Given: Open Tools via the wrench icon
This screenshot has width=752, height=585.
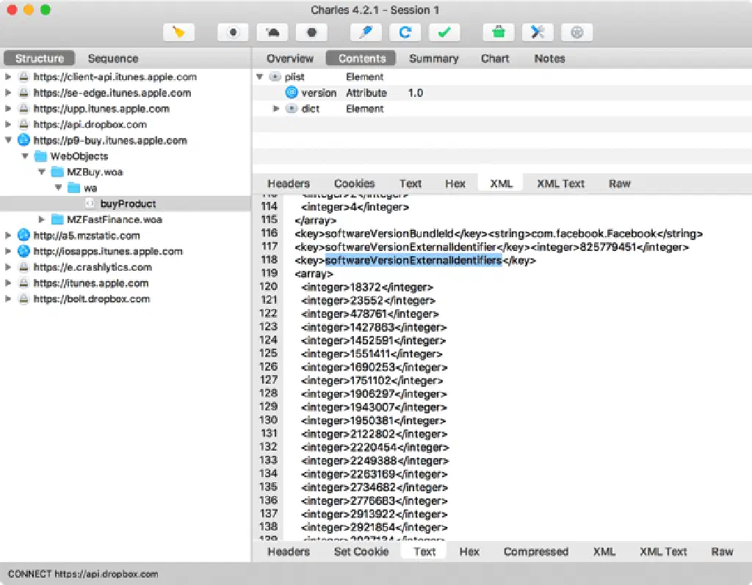Looking at the screenshot, I should click(538, 32).
